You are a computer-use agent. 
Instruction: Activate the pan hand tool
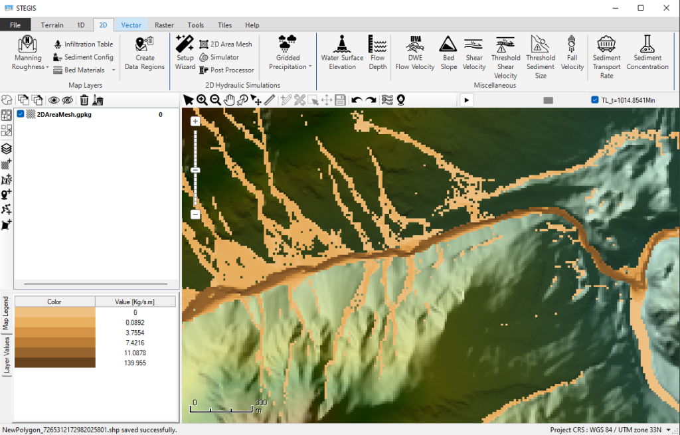[229, 100]
